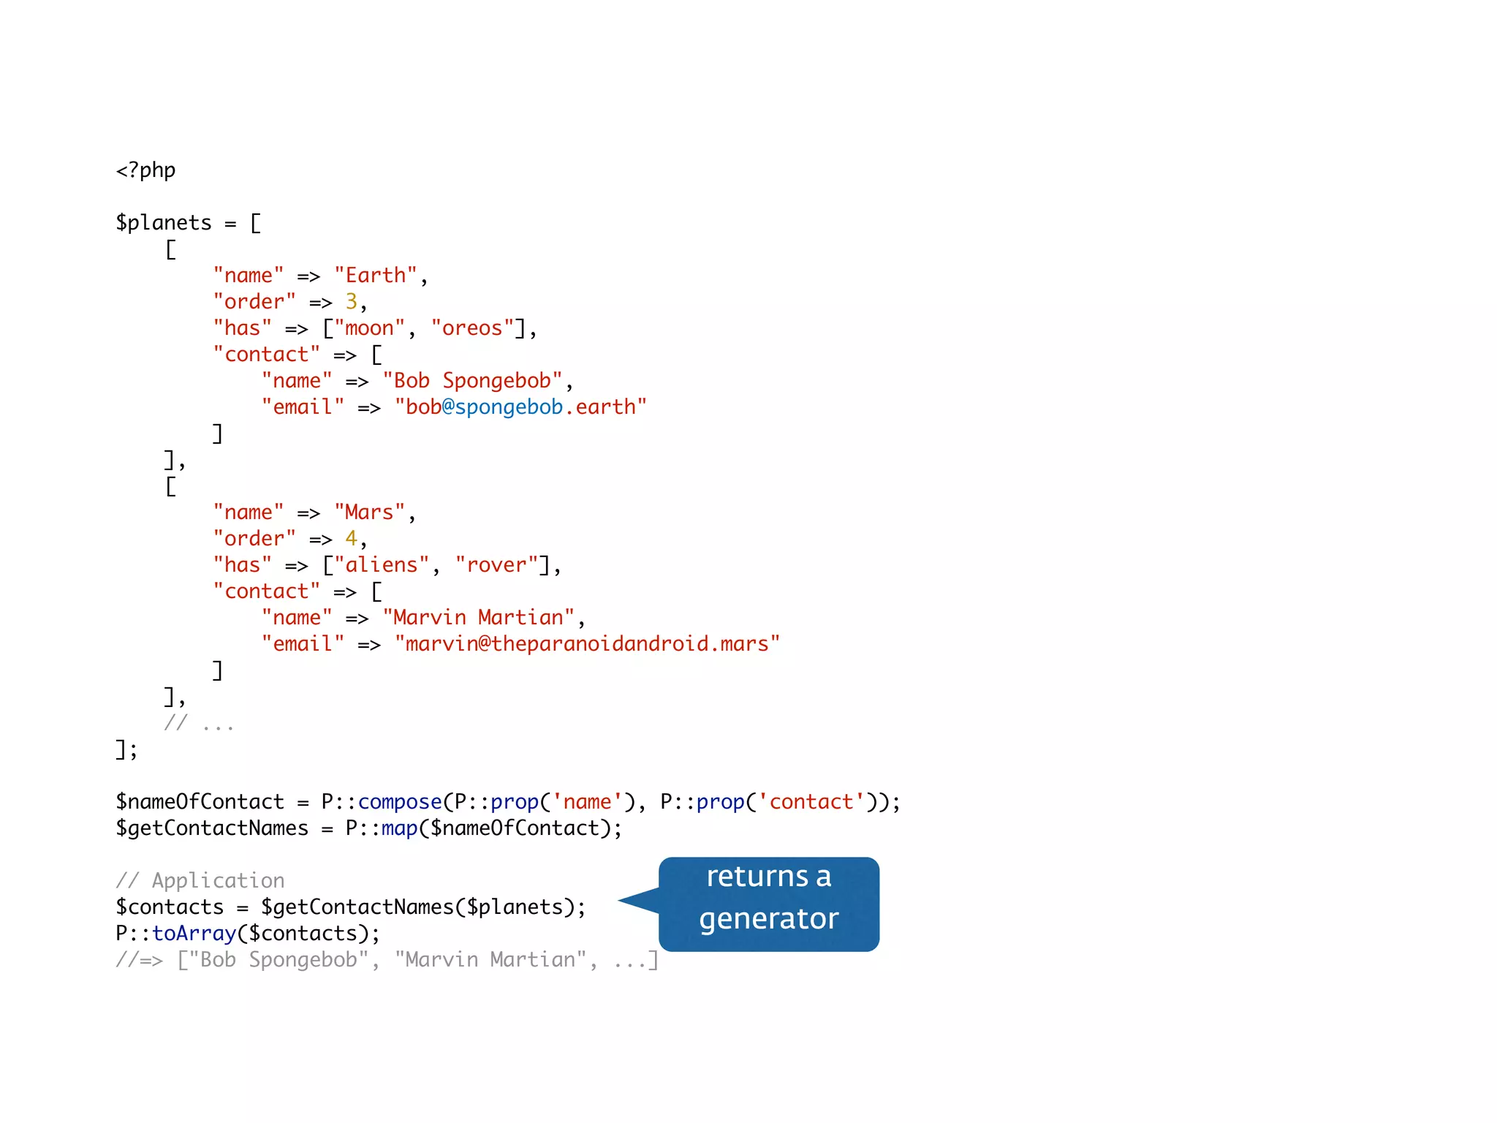This screenshot has height=1123, width=1497.
Task: Click the number 3 order value
Action: [352, 302]
